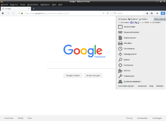This screenshot has width=166, height=121.
Task: Show site information icon in address bar
Action: pos(19,13)
